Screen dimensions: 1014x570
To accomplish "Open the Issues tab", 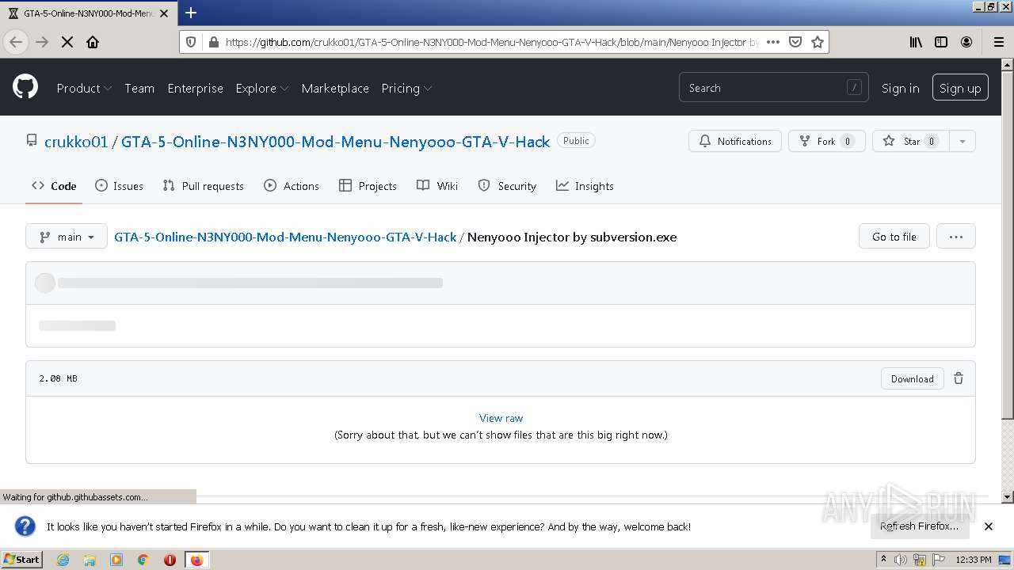I will click(x=119, y=186).
